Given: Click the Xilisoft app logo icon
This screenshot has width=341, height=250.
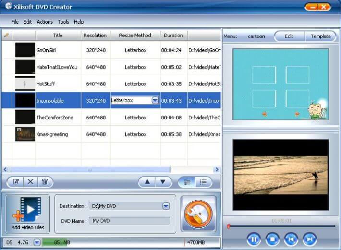Looking at the screenshot, I should 8,6.
